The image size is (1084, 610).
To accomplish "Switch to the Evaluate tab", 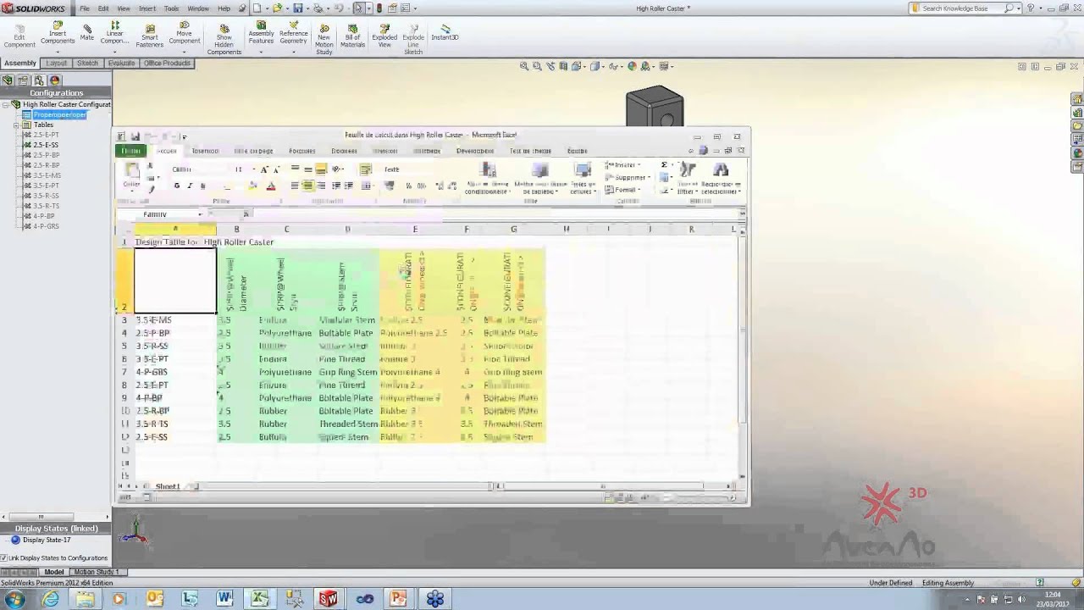I will point(121,63).
